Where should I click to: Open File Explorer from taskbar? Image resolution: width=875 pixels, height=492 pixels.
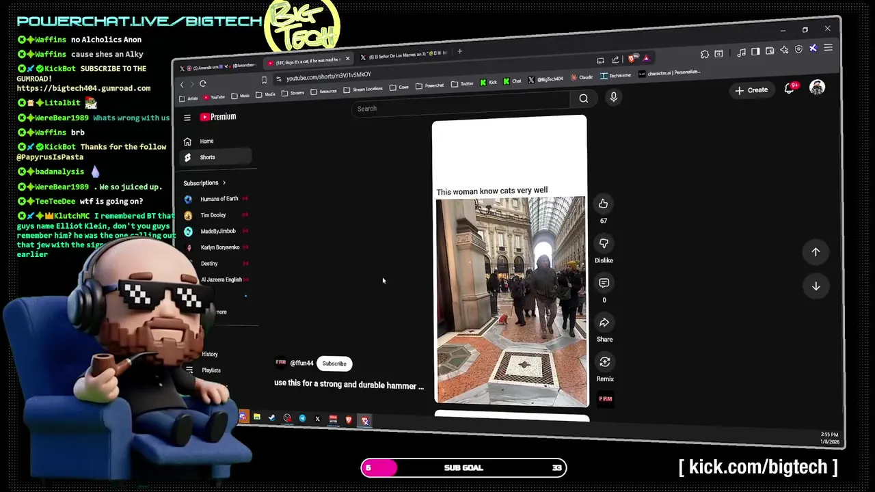pyautogui.click(x=256, y=417)
